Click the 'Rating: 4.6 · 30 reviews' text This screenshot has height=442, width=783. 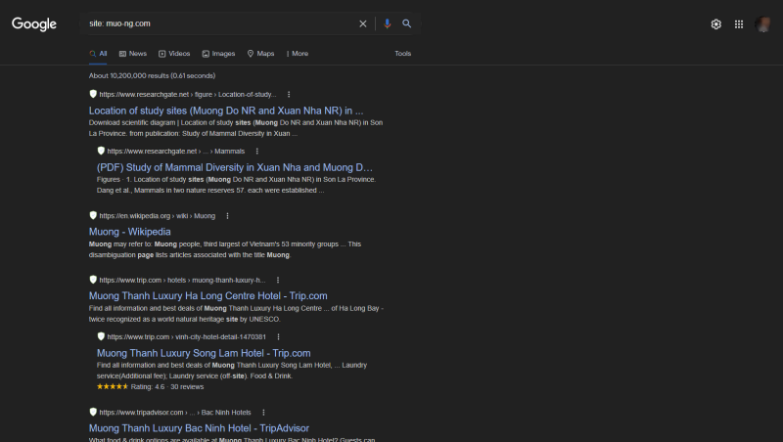(x=167, y=387)
